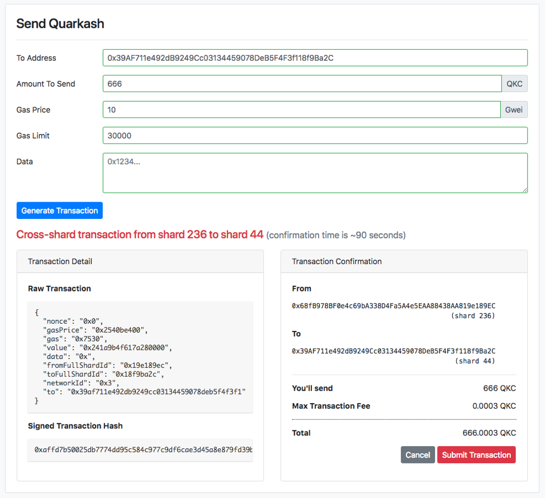Click the To address in confirmation
The image size is (545, 498).
[394, 351]
